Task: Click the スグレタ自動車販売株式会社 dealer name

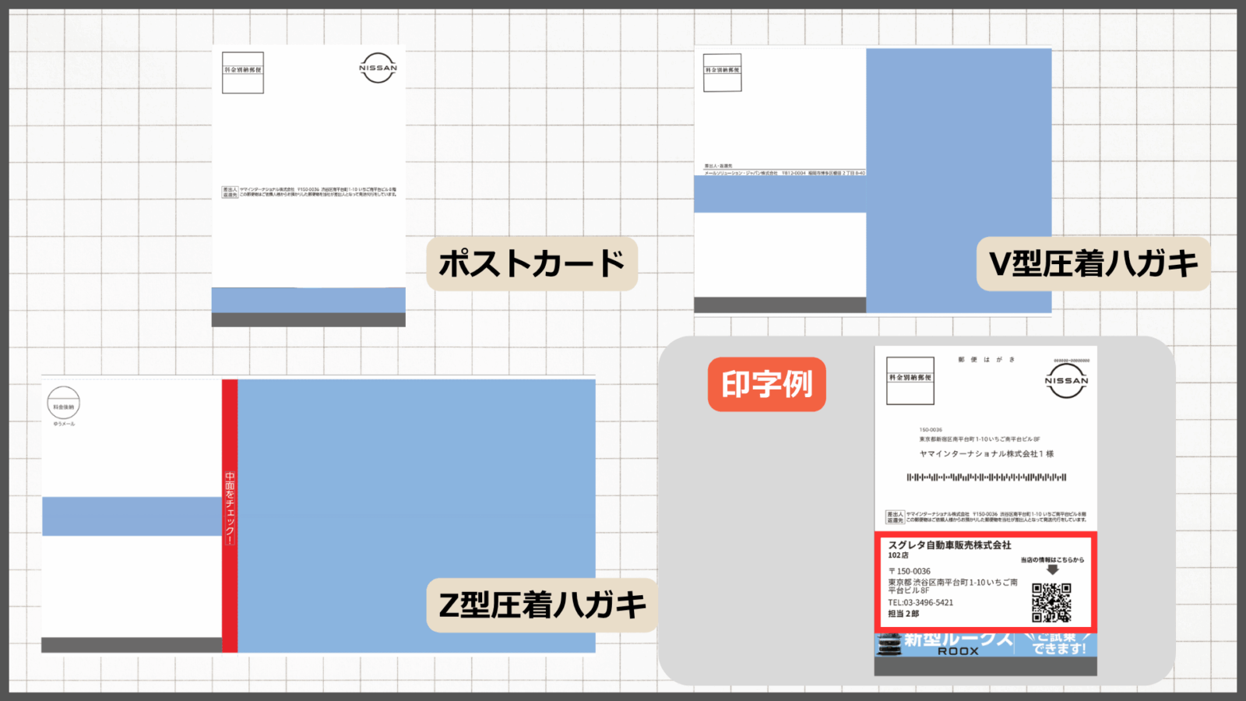Action: (949, 545)
